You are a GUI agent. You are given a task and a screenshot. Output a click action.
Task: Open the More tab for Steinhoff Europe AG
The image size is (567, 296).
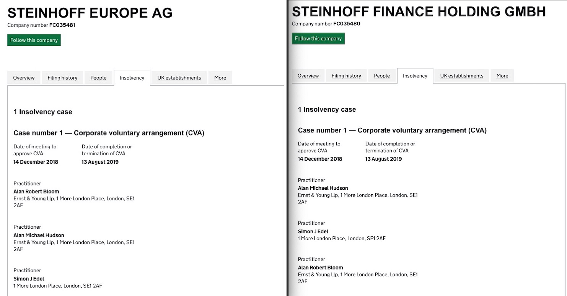pyautogui.click(x=220, y=78)
